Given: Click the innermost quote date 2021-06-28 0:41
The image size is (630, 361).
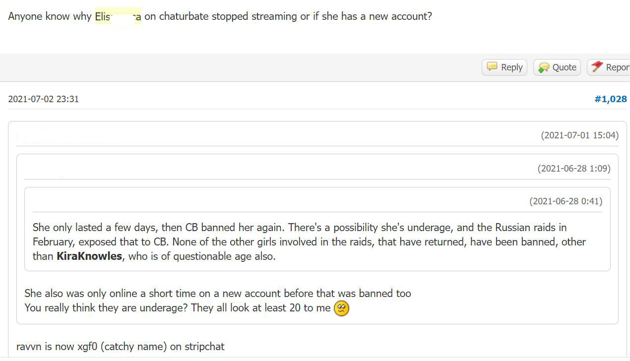Looking at the screenshot, I should [x=566, y=201].
